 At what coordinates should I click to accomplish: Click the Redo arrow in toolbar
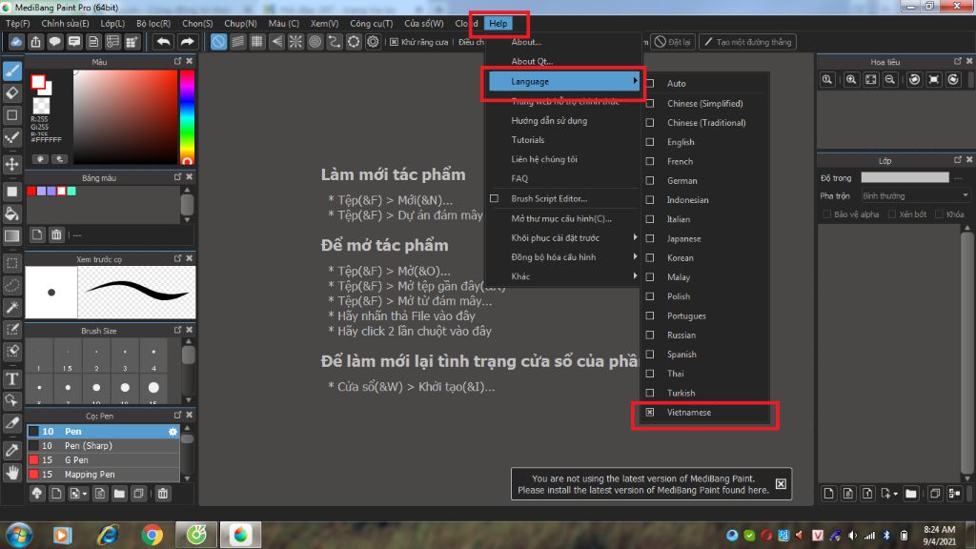point(187,42)
